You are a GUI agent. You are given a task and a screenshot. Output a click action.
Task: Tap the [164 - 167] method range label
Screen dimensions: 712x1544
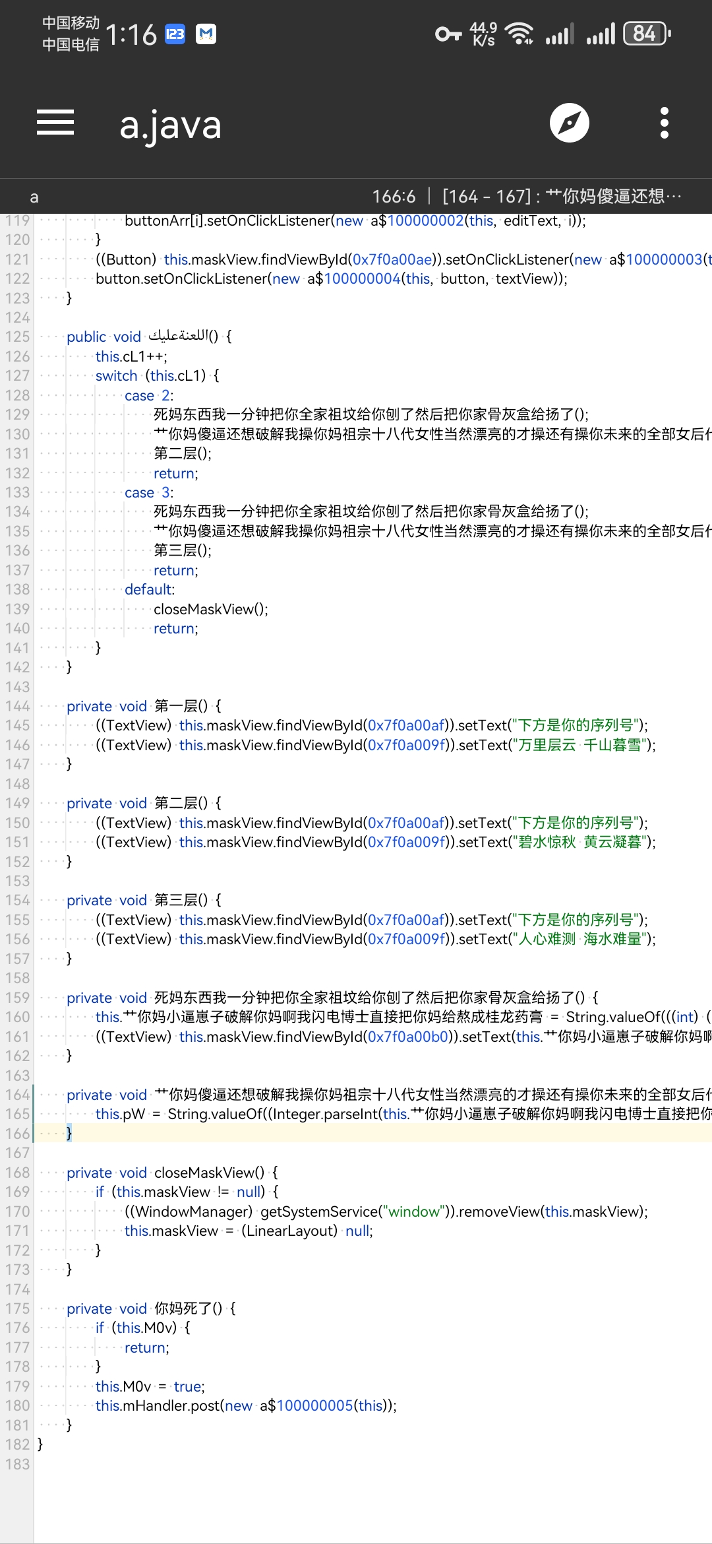tap(487, 197)
